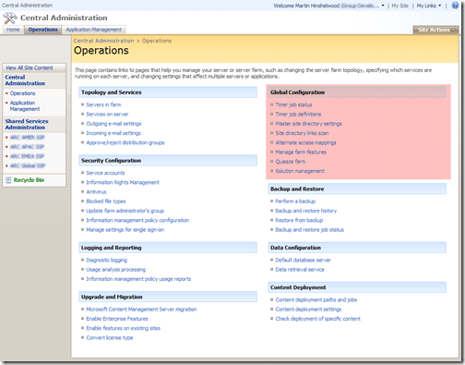
Task: Open Content deployment paths and jobs
Action: pyautogui.click(x=316, y=300)
